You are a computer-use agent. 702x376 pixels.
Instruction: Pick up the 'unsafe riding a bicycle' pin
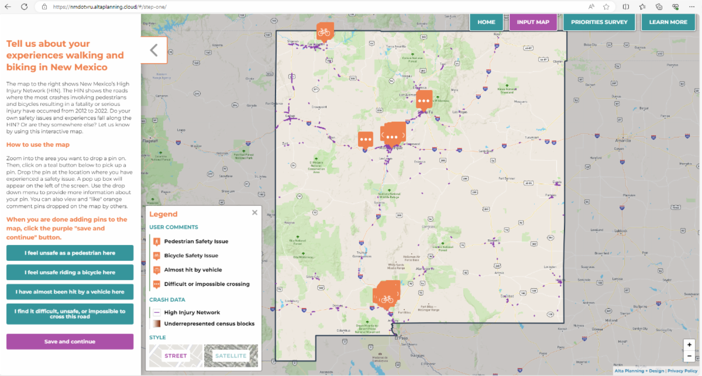coord(70,272)
